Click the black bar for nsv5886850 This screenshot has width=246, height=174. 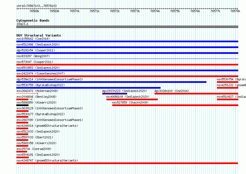22,105
